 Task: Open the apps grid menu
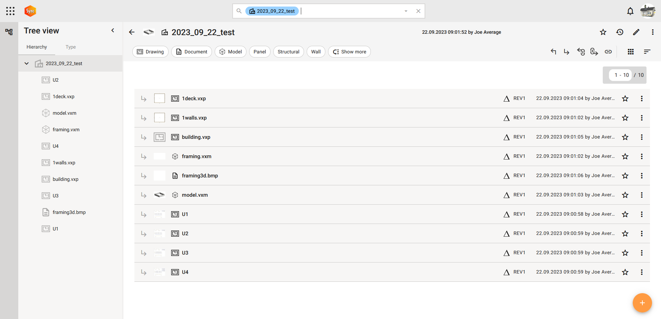[x=10, y=11]
